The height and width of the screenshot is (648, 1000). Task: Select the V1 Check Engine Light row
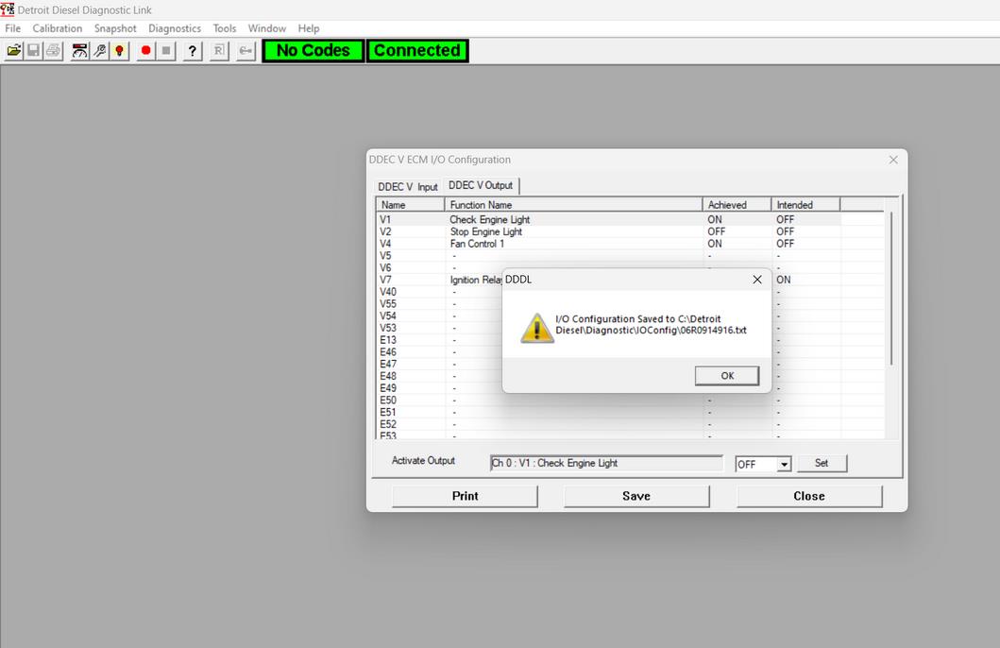click(489, 220)
